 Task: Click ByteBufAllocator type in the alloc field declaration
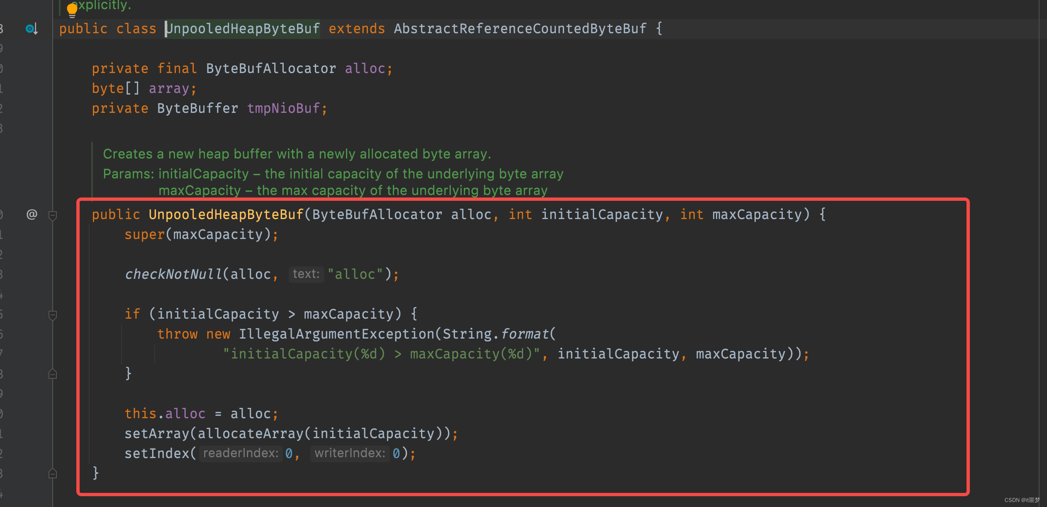271,68
